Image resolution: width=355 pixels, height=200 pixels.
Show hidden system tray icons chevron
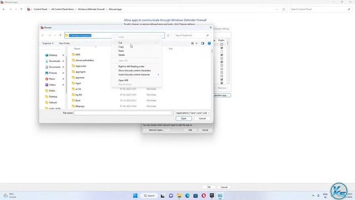pyautogui.click(x=313, y=196)
